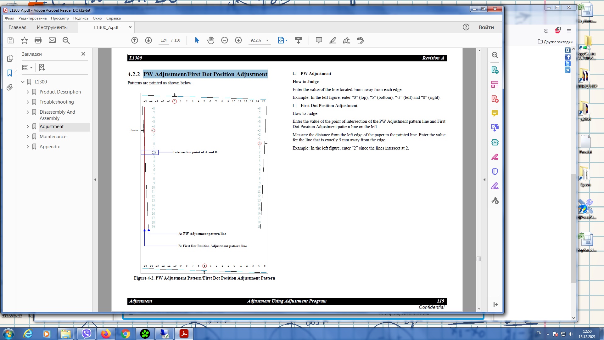
Task: Click the Print file icon
Action: point(38,40)
